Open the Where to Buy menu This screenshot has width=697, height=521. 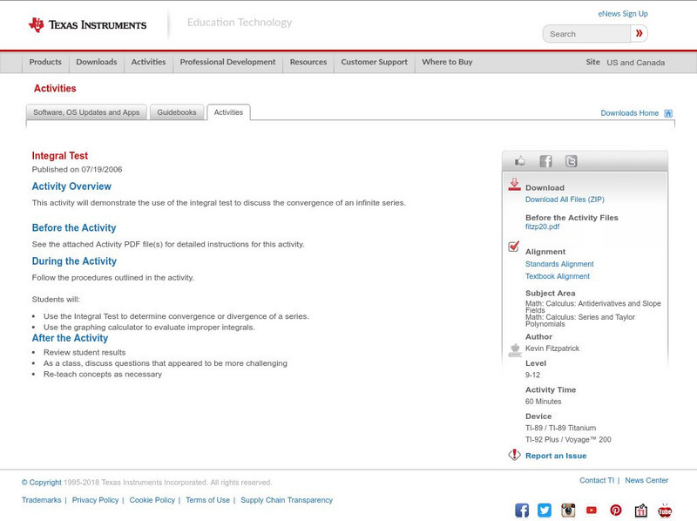447,62
